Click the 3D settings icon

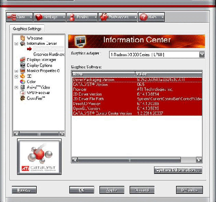23,76
